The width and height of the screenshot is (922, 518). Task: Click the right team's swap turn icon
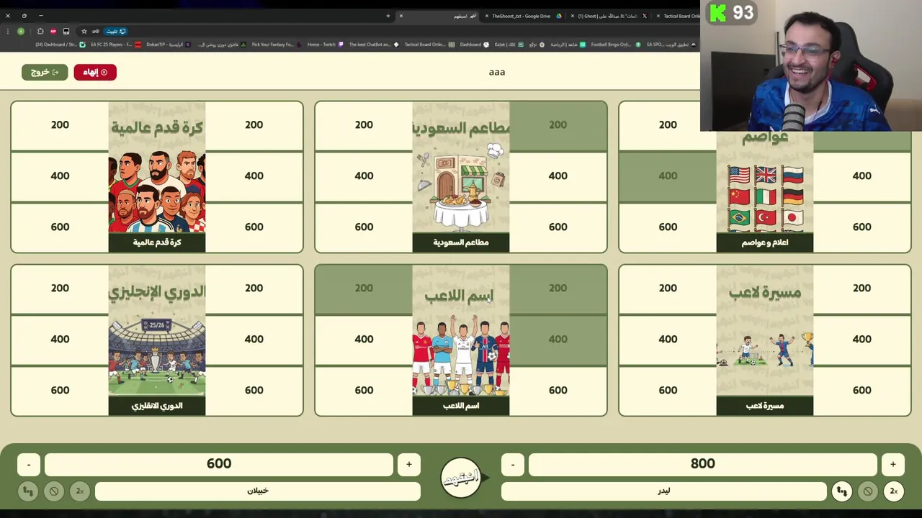pyautogui.click(x=841, y=491)
